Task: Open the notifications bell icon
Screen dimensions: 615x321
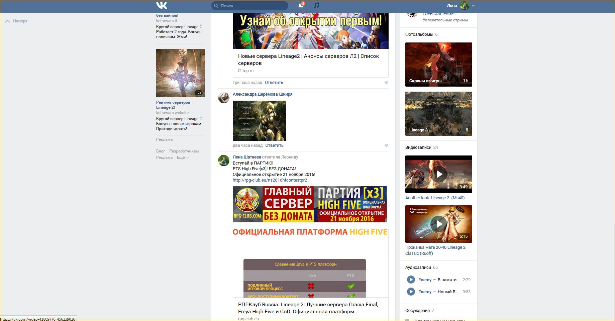Action: tap(301, 6)
